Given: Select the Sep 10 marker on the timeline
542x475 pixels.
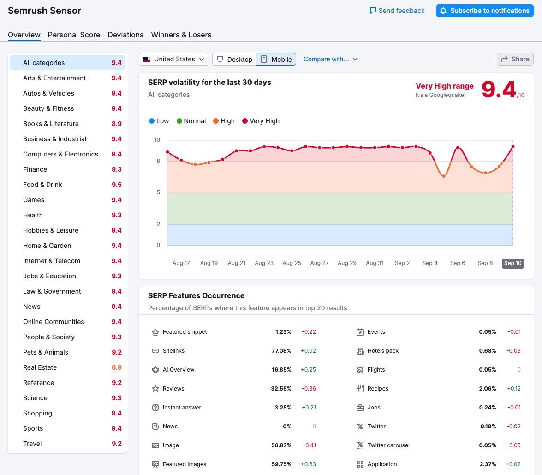Looking at the screenshot, I should (x=512, y=263).
